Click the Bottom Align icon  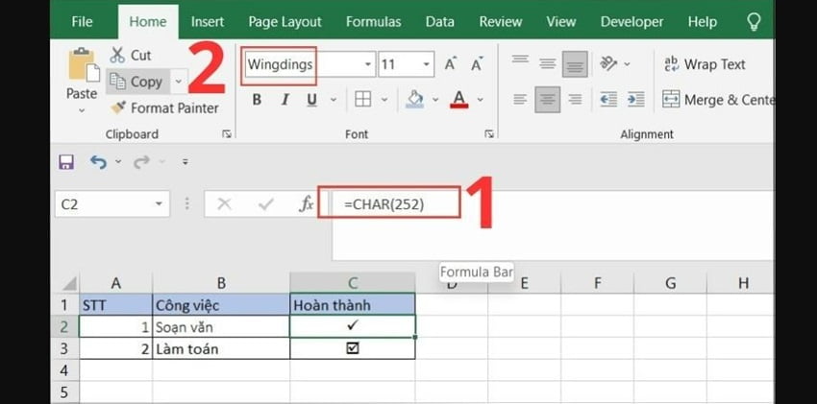pyautogui.click(x=575, y=64)
